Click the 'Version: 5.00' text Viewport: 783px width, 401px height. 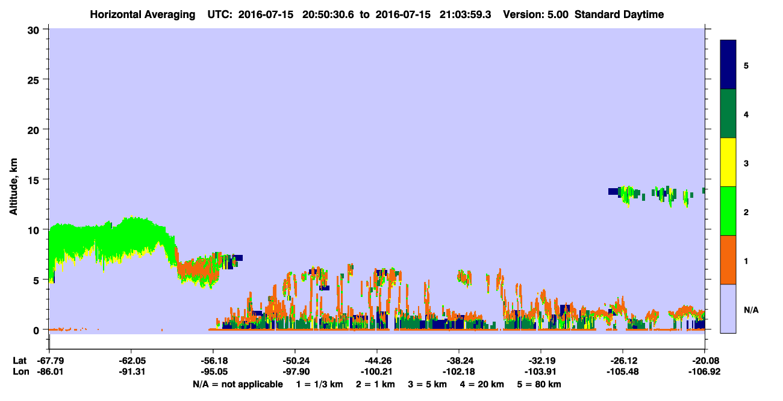[535, 14]
